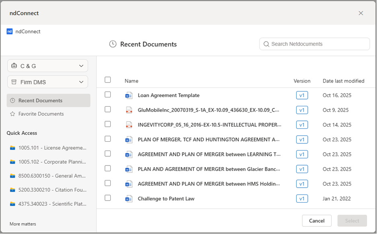Screen dimensions: 377x234
Task: Click Word icon of Glacier Banc merger document
Action: coord(129,169)
